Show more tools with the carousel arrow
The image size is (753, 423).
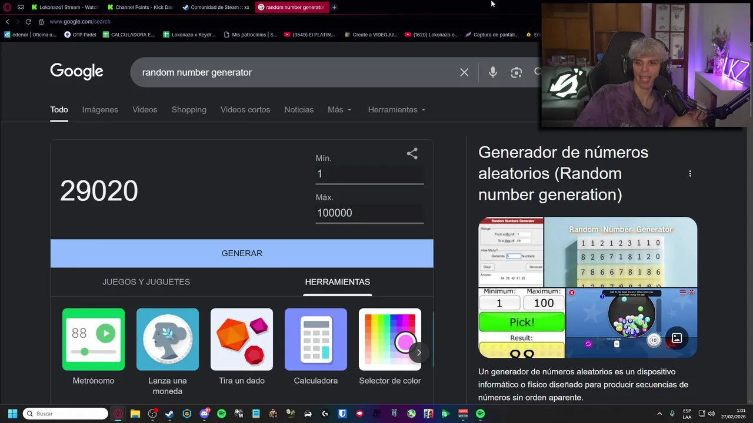(419, 352)
